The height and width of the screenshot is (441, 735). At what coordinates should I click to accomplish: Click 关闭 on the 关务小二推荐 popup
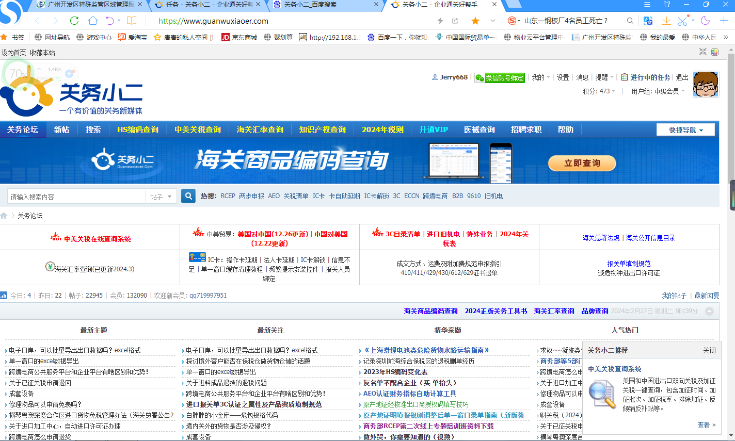709,350
